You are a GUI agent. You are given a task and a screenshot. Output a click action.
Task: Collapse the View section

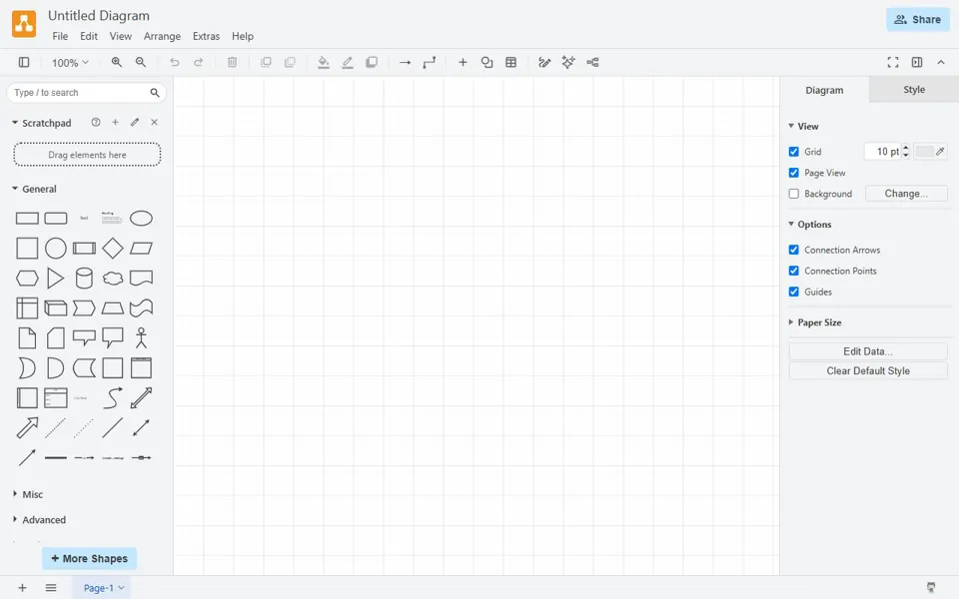[791, 126]
